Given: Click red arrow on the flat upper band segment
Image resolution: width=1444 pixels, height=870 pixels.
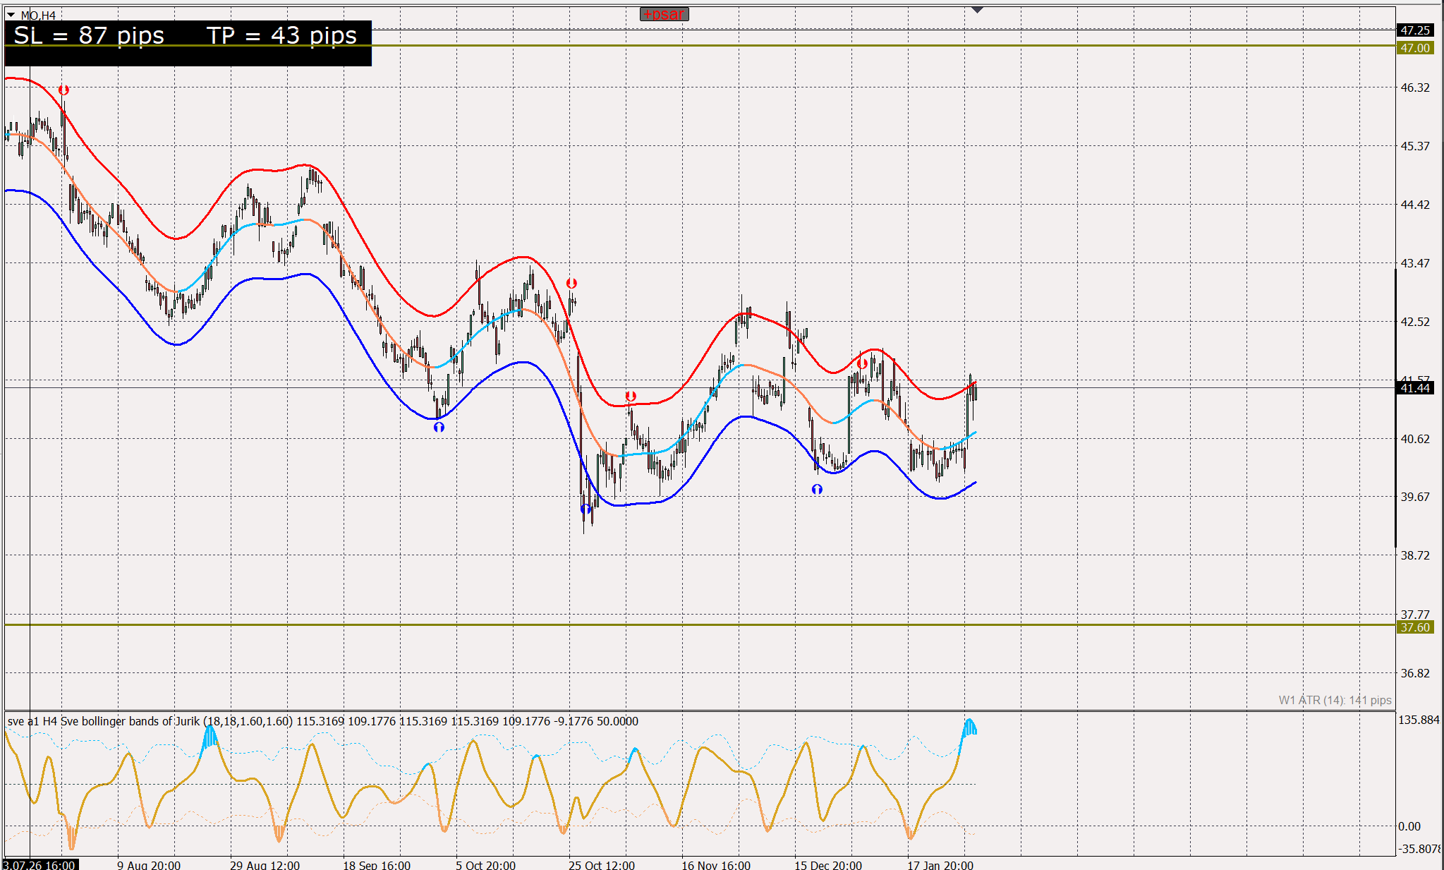Looking at the screenshot, I should [x=631, y=397].
